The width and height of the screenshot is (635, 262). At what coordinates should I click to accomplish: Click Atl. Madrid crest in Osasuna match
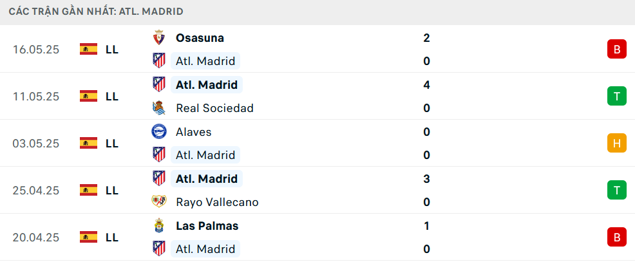click(158, 61)
